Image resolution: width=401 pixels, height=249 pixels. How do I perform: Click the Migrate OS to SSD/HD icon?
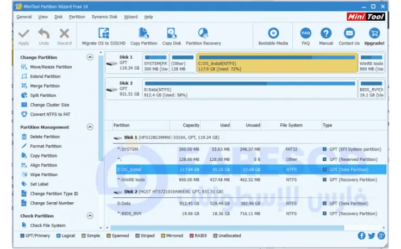click(x=103, y=34)
